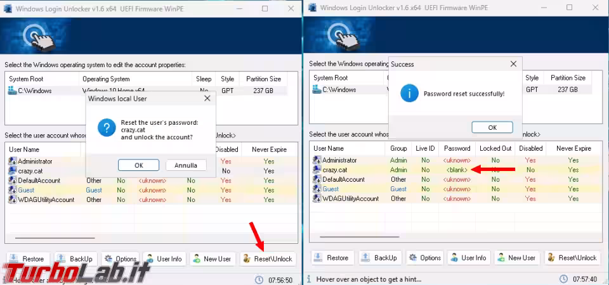Viewport: 609px width, 285px height.
Task: Close the Windows local User dialog
Action: point(207,99)
